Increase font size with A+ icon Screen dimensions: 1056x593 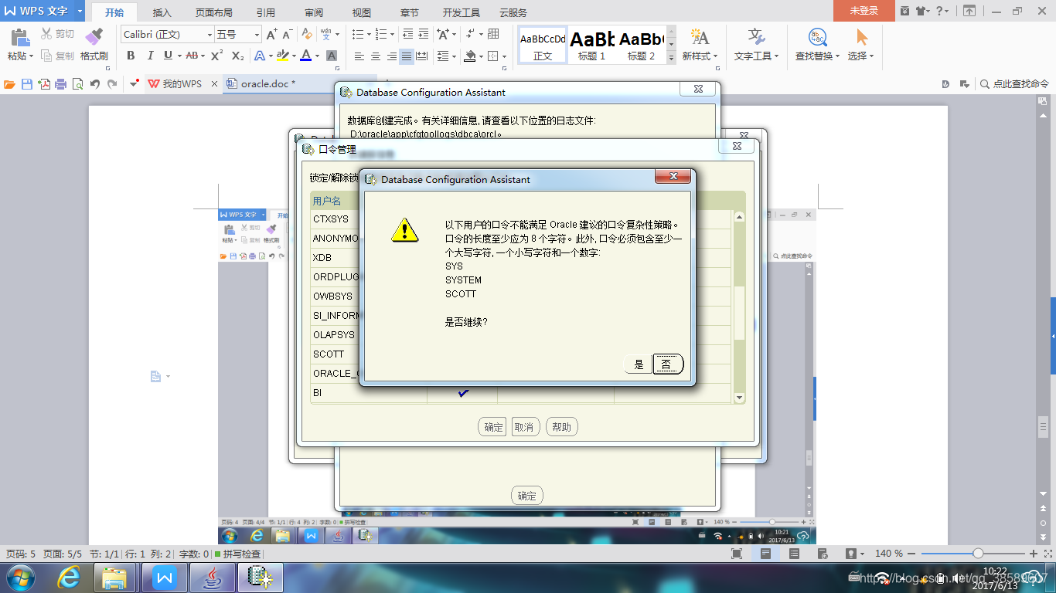[x=271, y=34]
